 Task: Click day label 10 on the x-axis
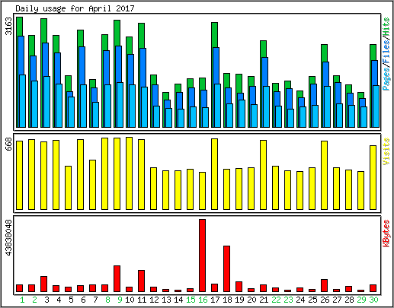click(130, 300)
